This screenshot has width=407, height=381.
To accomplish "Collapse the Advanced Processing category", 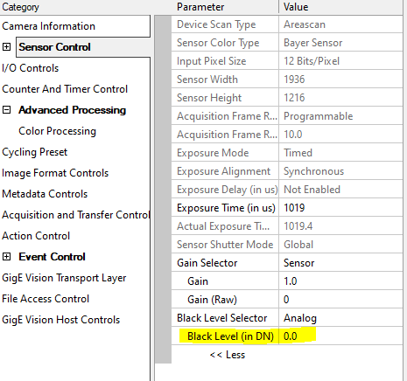I will 6,110.
